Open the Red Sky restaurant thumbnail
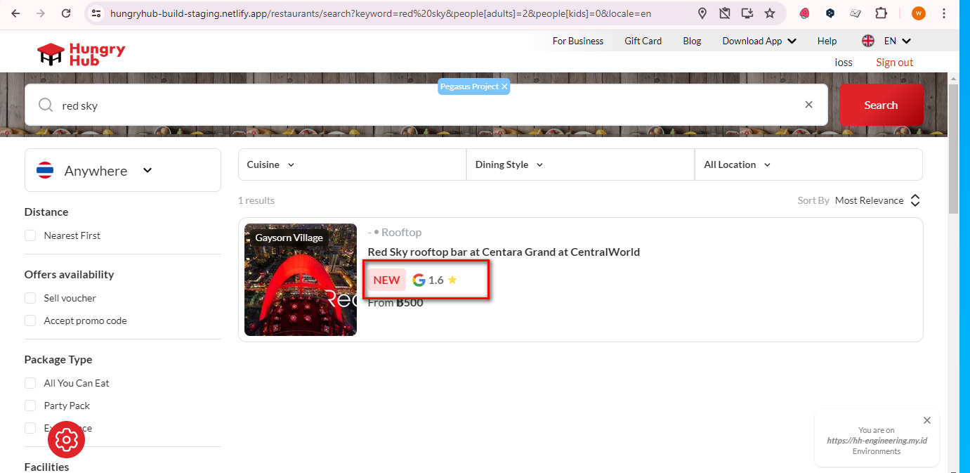Viewport: 970px width, 473px height. (x=301, y=280)
